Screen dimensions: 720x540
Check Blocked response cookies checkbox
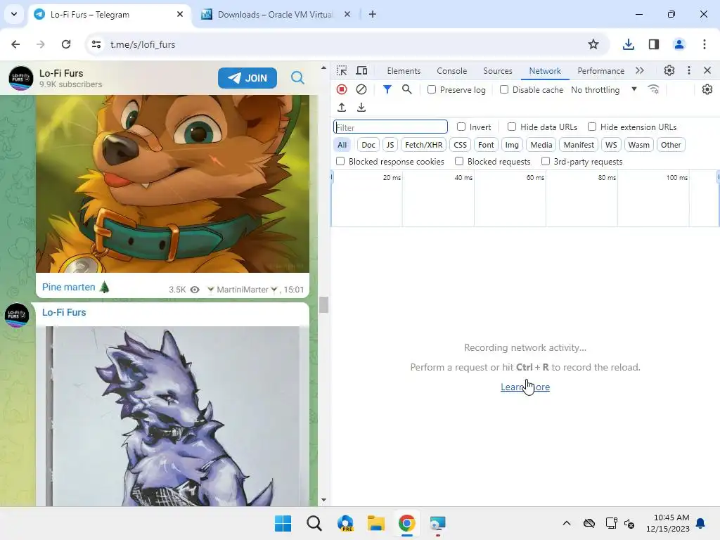pos(340,161)
